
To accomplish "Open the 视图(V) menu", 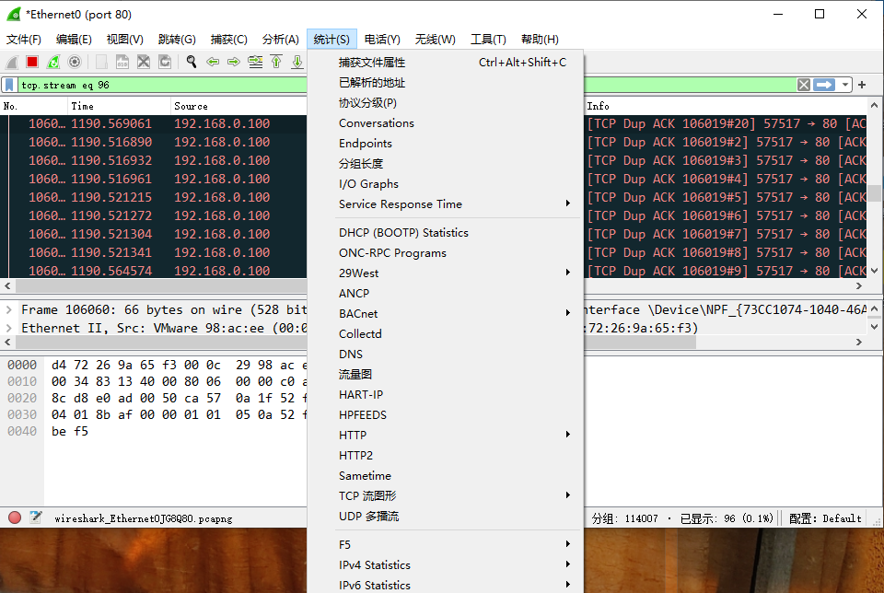I will click(x=124, y=40).
